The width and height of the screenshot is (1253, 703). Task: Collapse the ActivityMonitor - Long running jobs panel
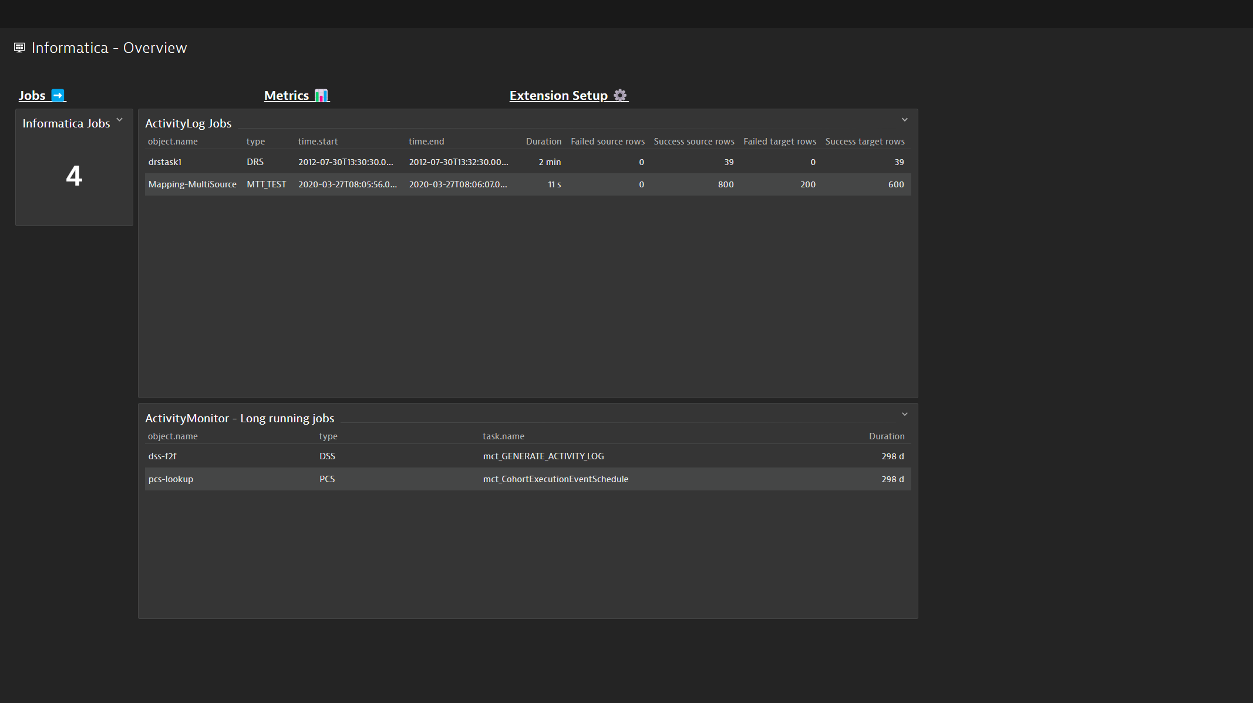[x=904, y=414]
